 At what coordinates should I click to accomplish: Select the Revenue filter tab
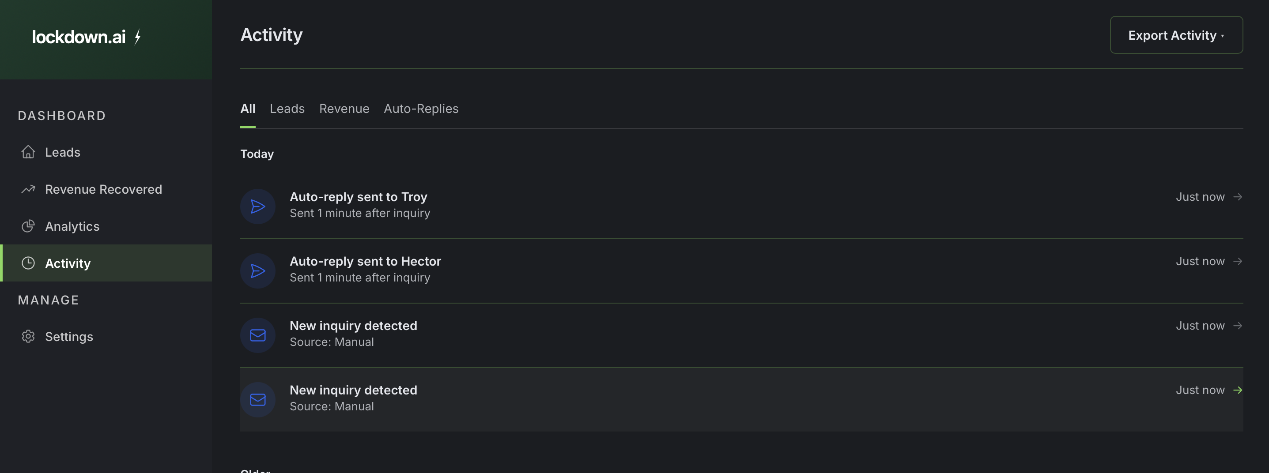coord(344,109)
